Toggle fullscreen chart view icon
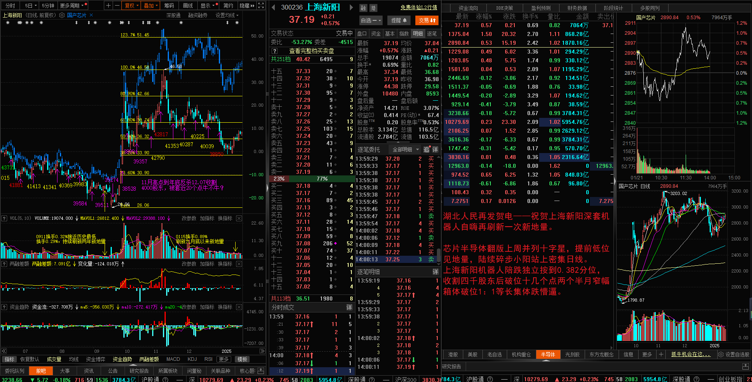 coord(261,6)
